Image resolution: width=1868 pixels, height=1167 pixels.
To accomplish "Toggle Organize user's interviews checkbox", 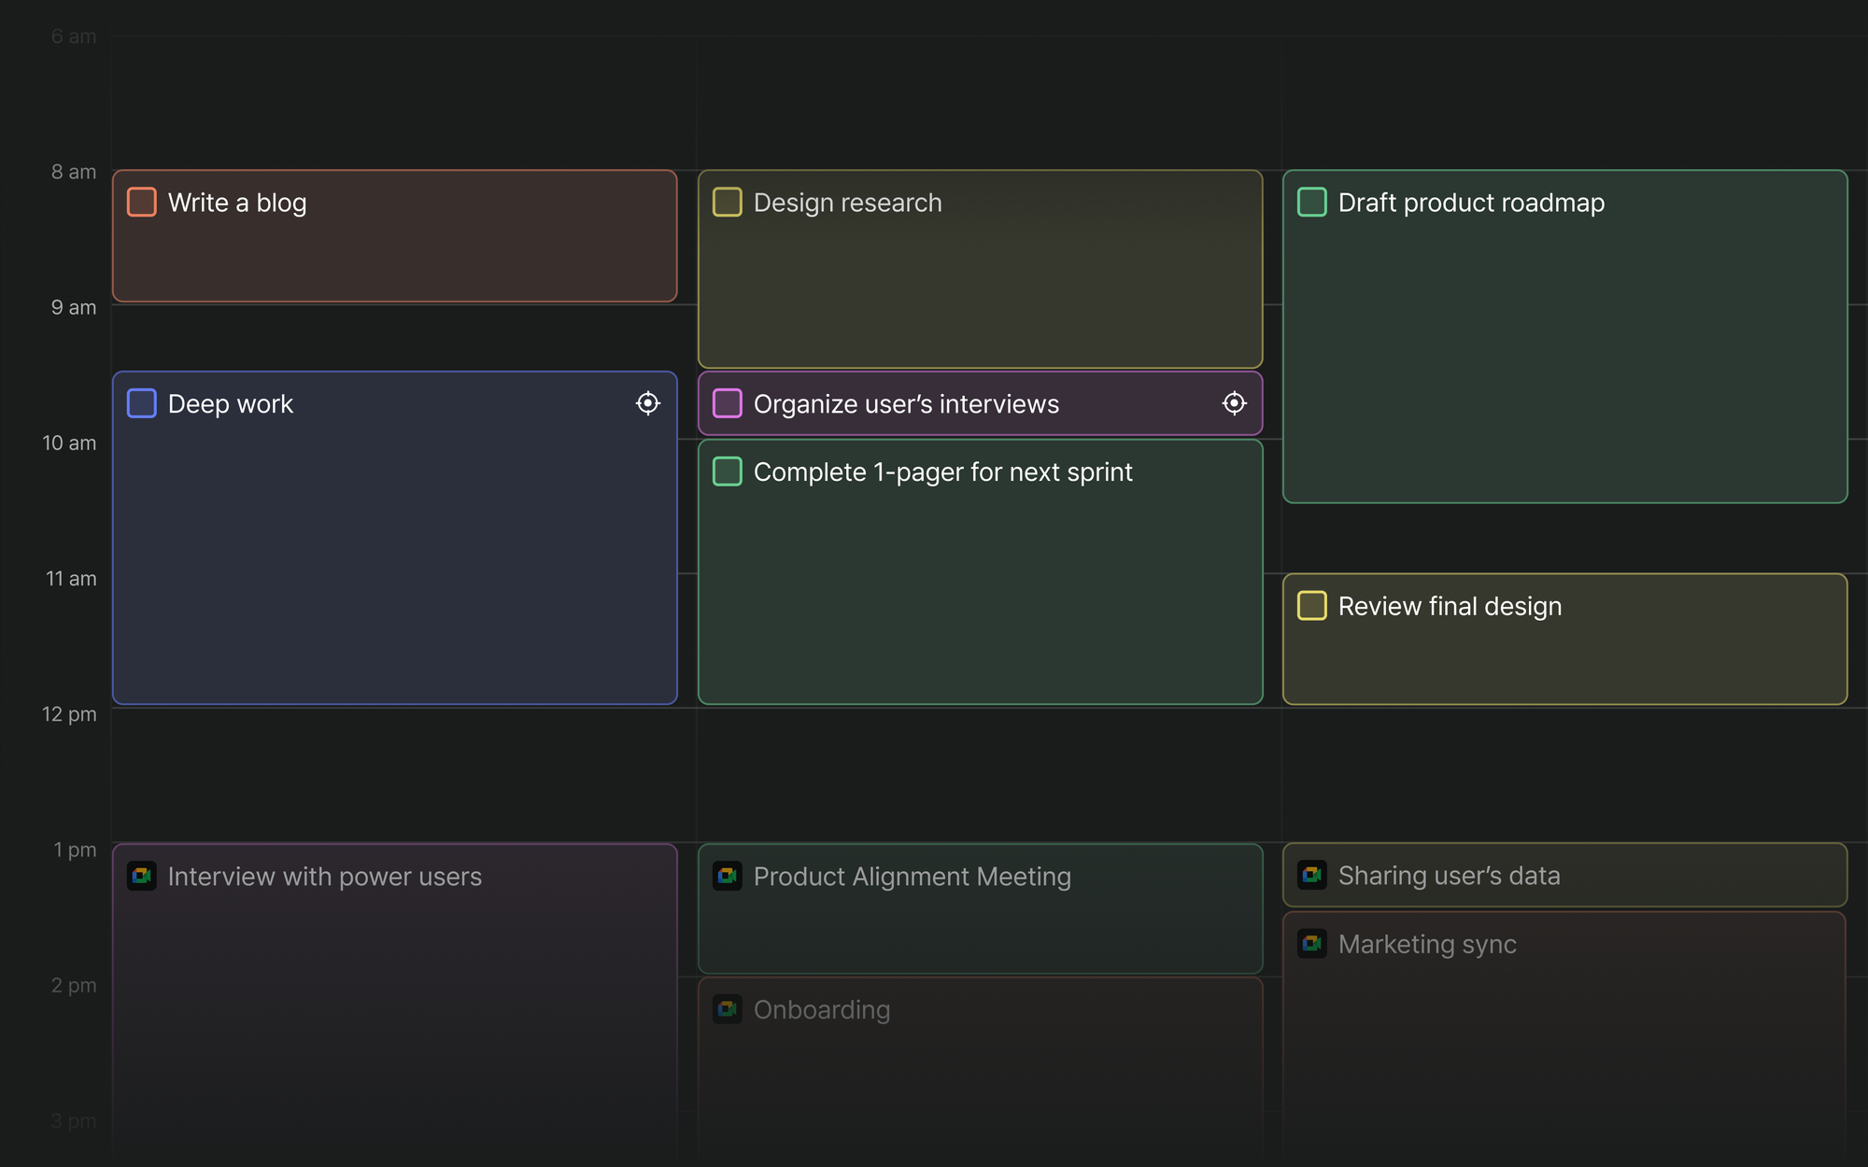I will [727, 403].
